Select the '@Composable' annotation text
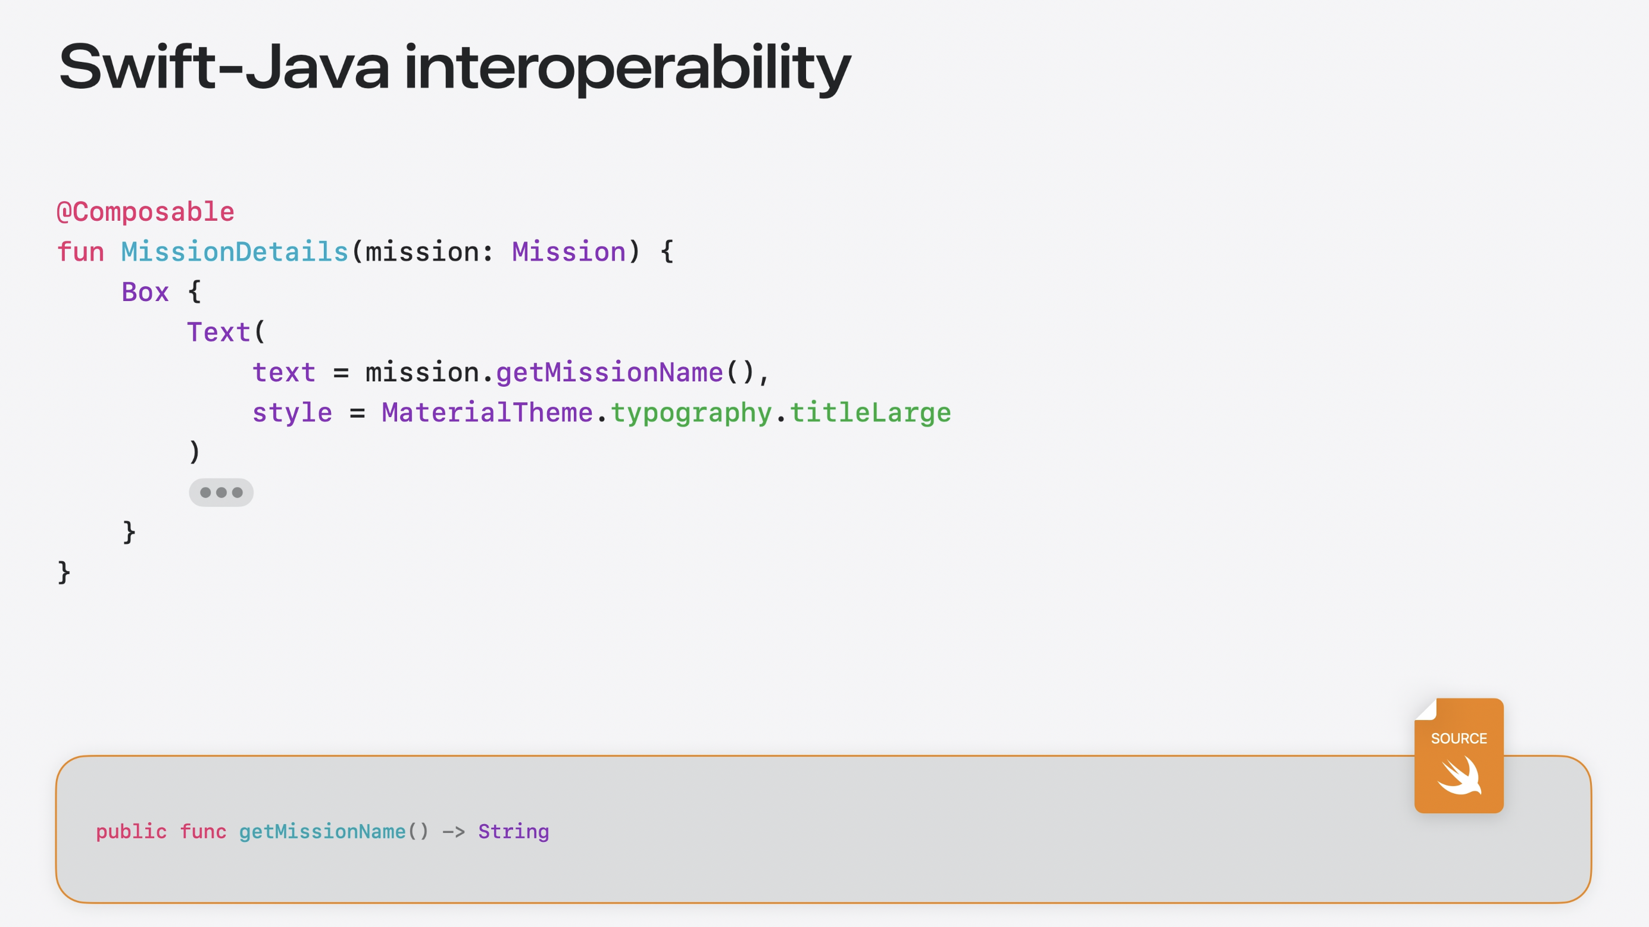This screenshot has height=927, width=1649. 145,212
